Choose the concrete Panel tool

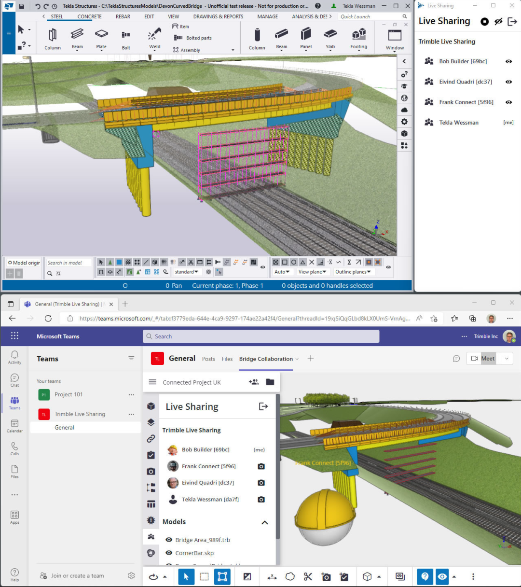point(306,38)
